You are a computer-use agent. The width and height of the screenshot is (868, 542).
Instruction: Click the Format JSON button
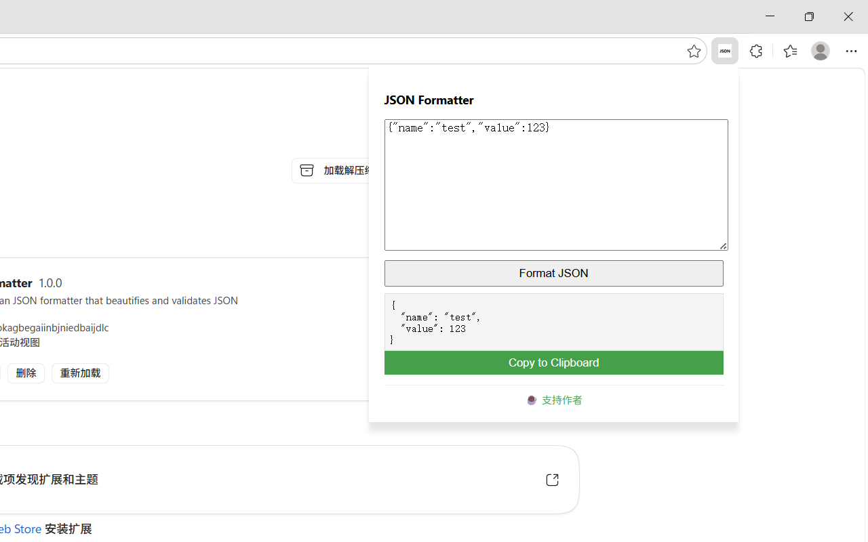pos(553,273)
